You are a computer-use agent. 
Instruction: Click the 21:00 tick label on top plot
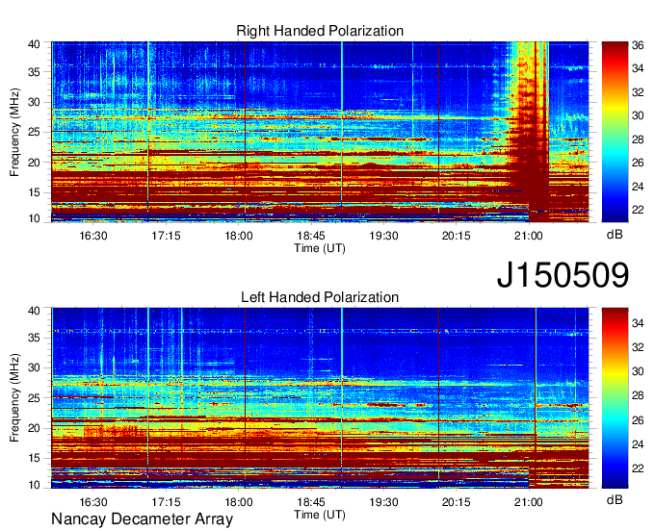coord(529,236)
